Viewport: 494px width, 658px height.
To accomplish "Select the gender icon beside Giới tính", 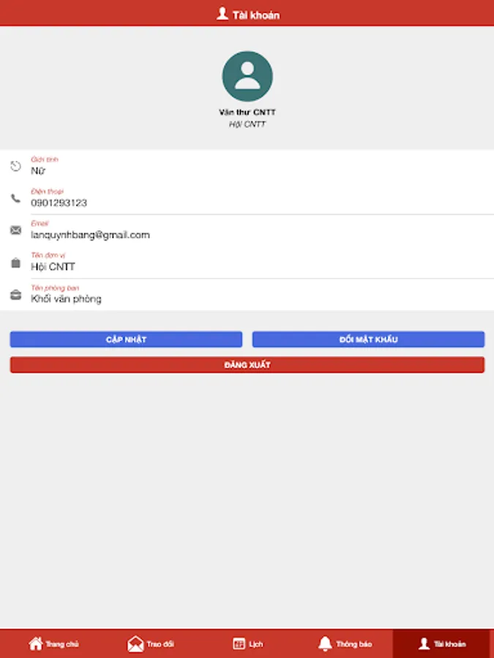I will click(15, 166).
